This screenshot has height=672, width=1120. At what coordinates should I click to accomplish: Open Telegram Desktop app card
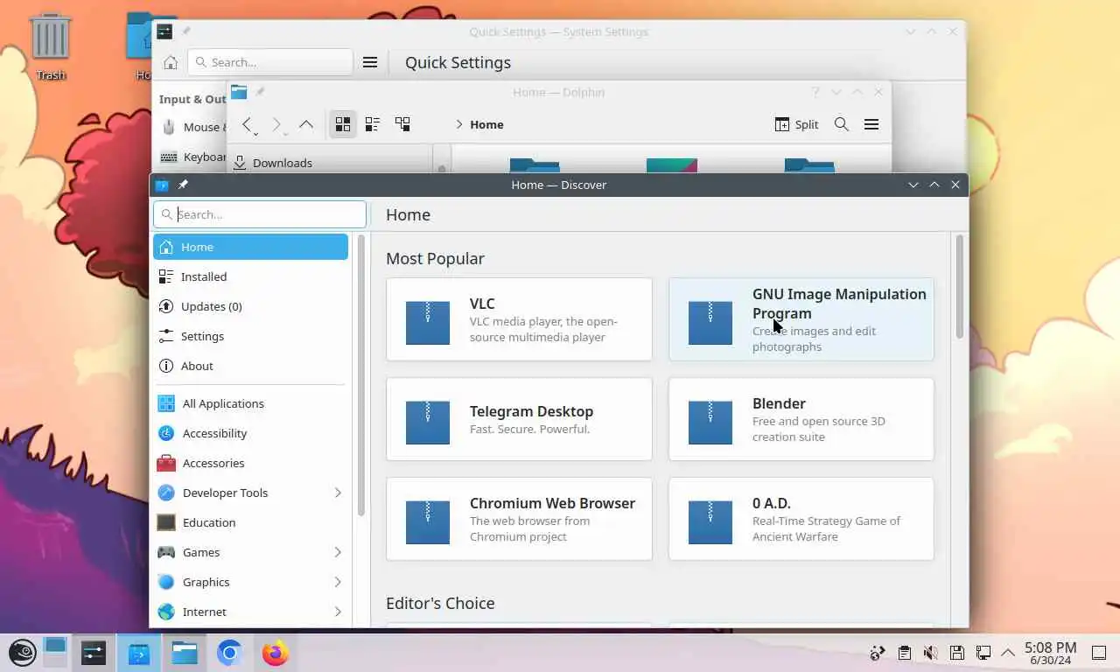pyautogui.click(x=519, y=419)
